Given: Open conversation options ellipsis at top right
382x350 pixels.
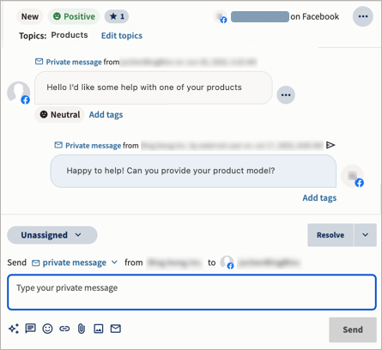Looking at the screenshot, I should pos(363,16).
